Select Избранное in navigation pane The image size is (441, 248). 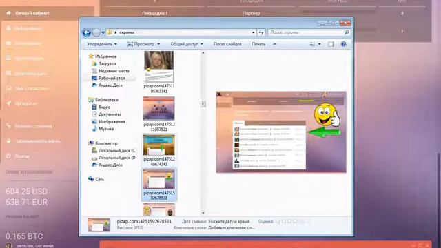[x=105, y=56]
